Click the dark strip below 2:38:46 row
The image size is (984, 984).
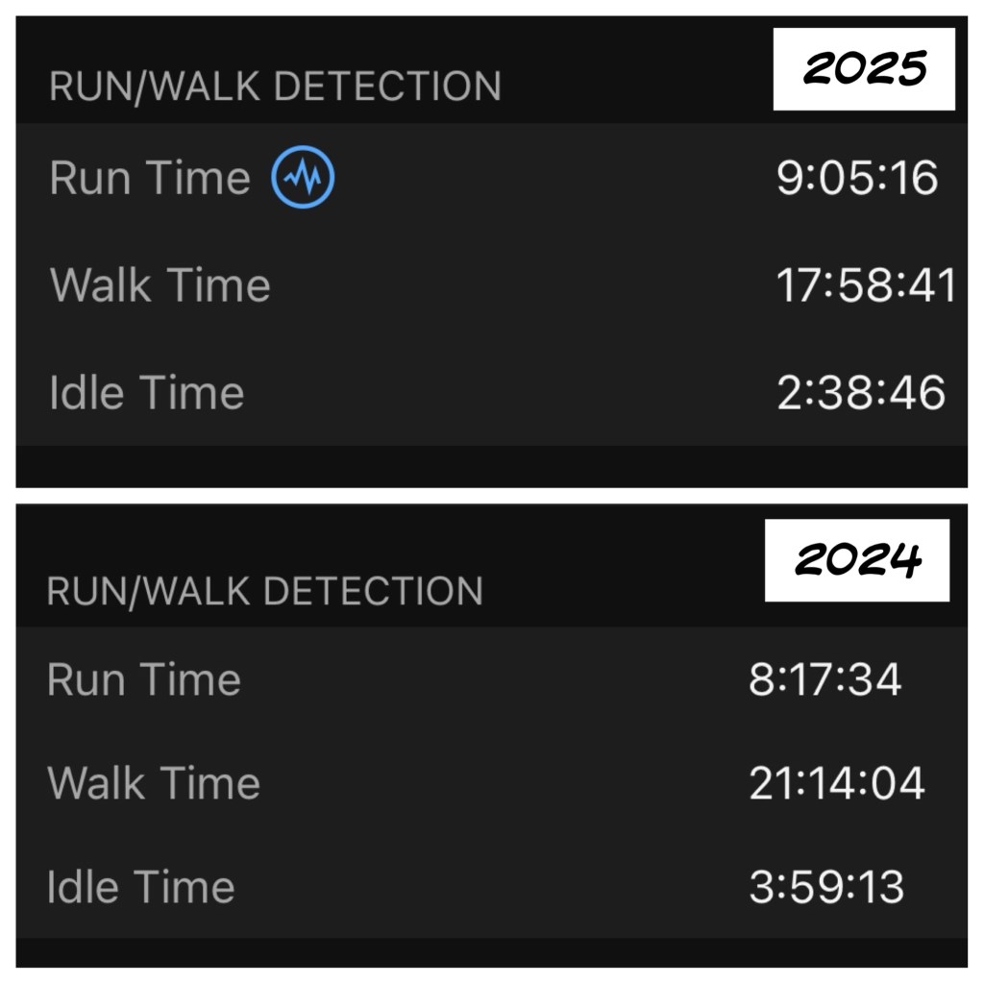point(492,466)
